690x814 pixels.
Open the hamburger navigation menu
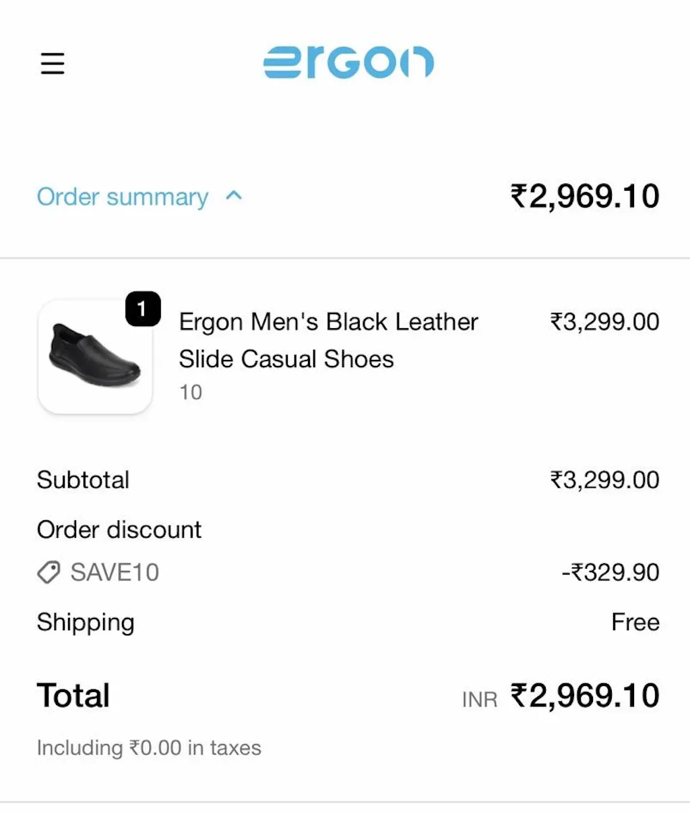53,63
